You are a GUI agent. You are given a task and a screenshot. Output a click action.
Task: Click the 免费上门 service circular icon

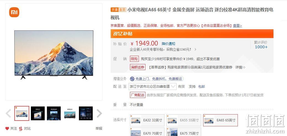(132, 79)
